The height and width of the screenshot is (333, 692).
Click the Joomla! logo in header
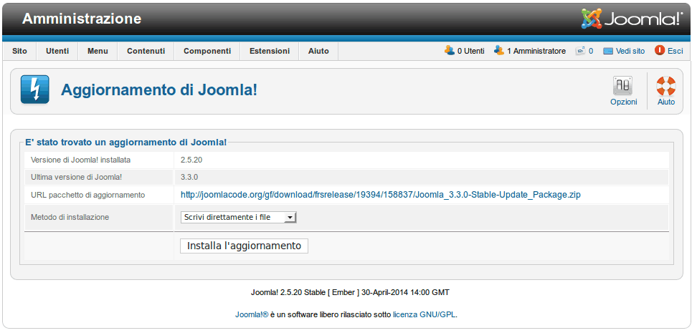(632, 19)
